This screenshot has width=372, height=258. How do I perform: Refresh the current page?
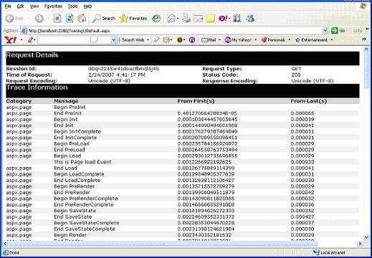pyautogui.click(x=70, y=19)
